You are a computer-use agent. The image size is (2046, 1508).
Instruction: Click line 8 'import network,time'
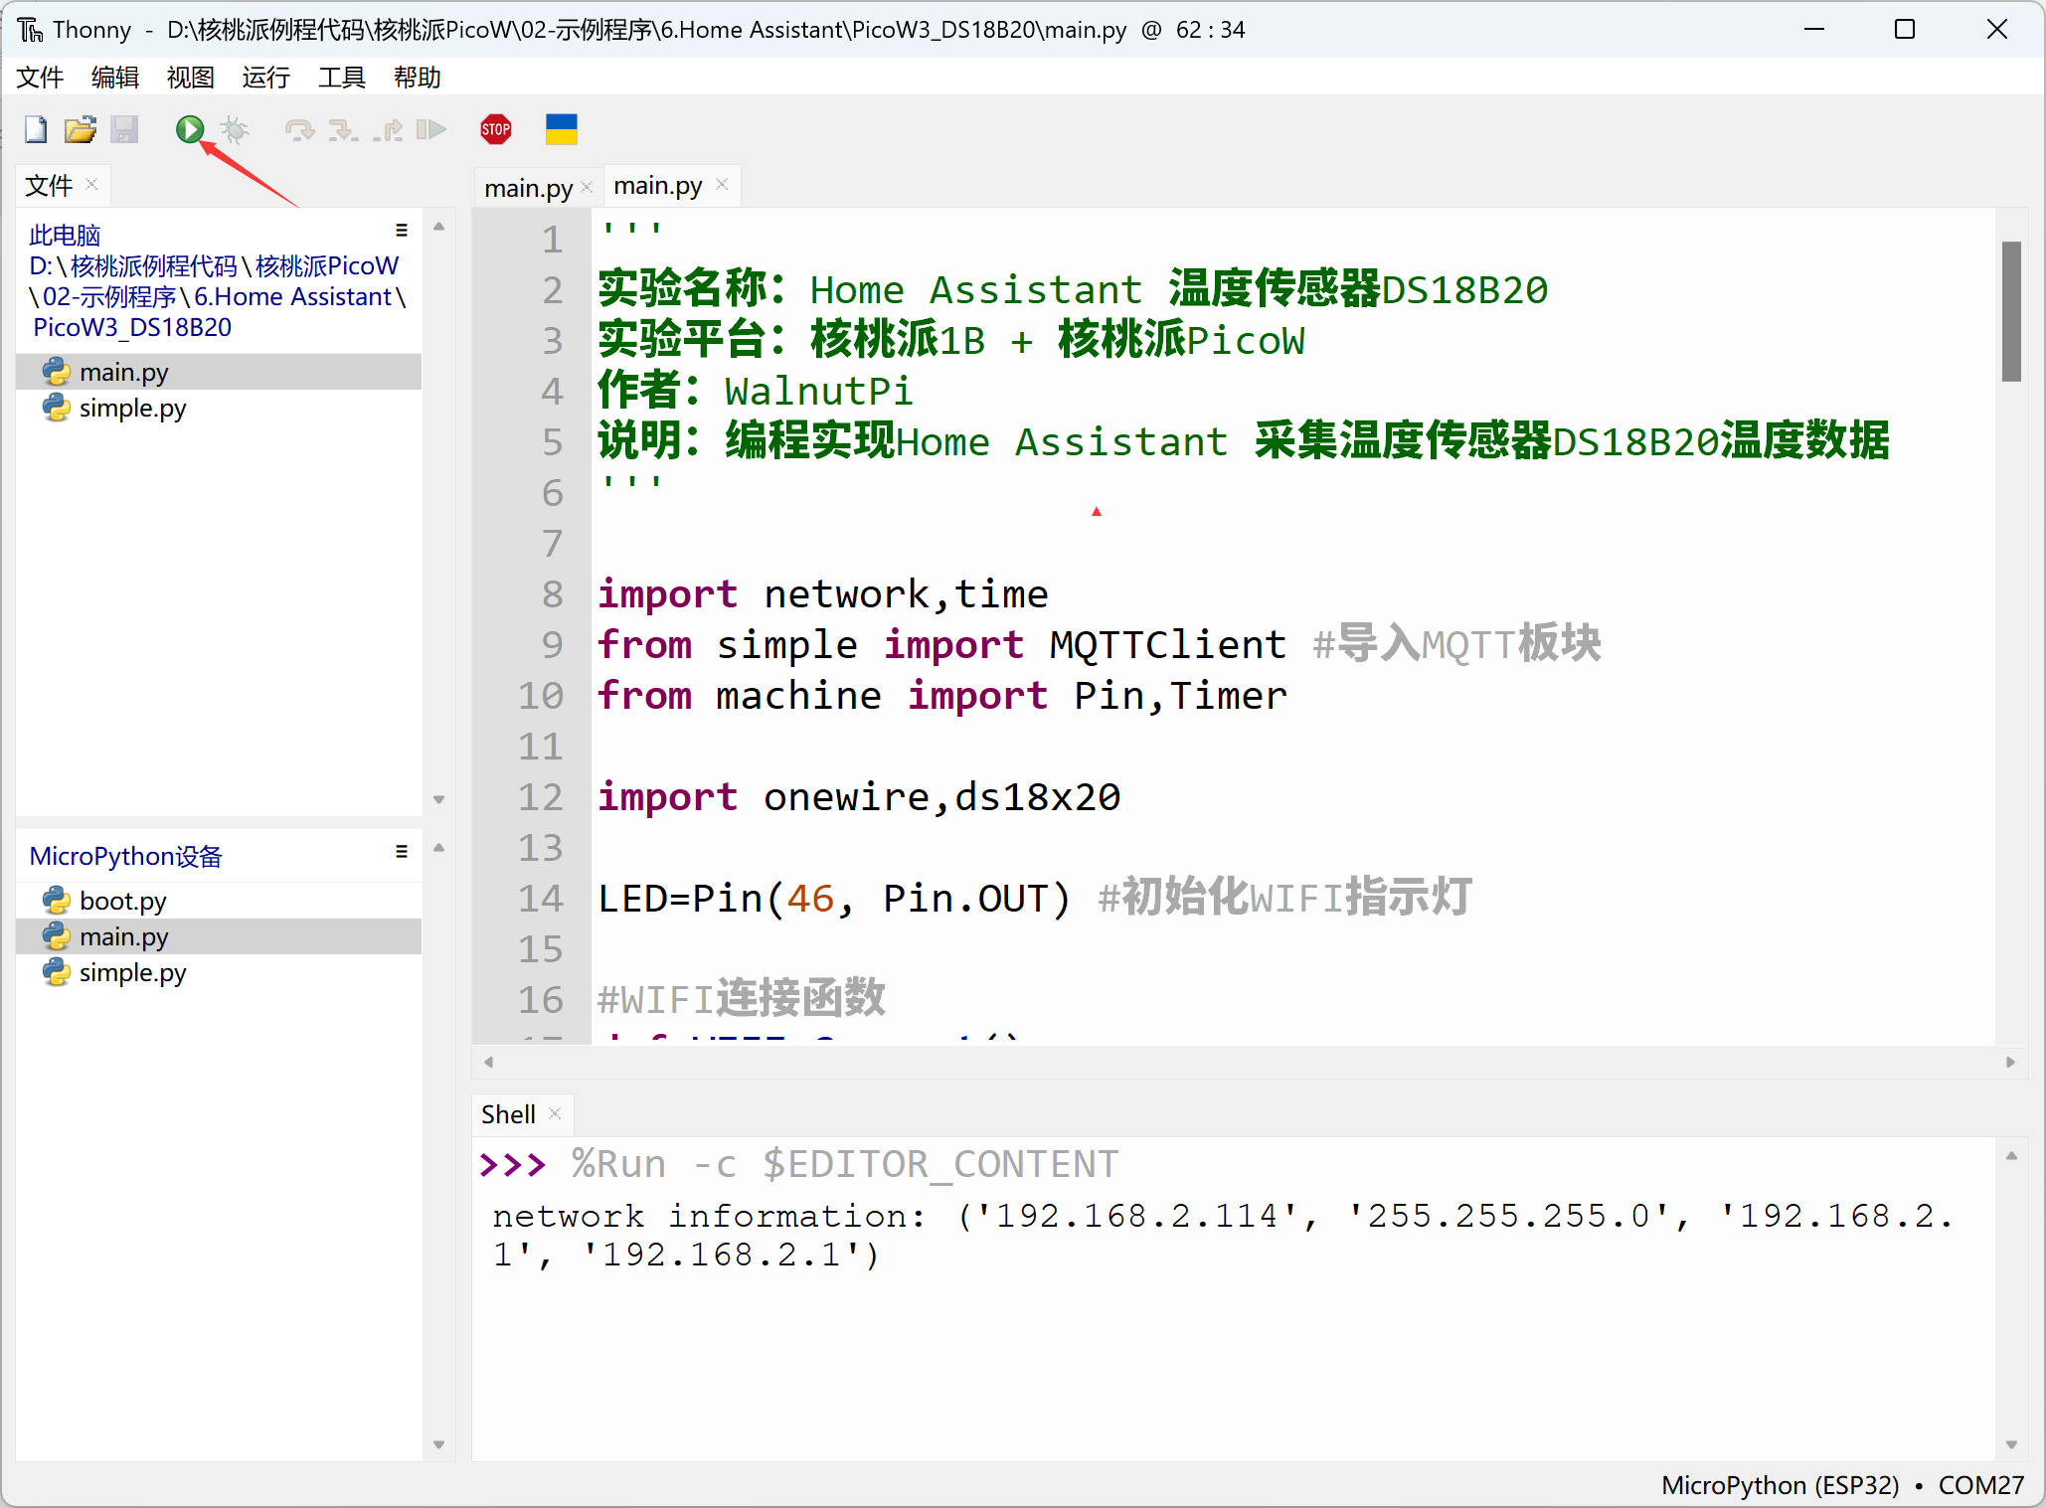pyautogui.click(x=822, y=594)
